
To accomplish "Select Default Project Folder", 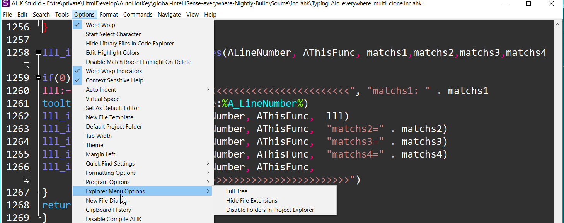I will 143,127.
